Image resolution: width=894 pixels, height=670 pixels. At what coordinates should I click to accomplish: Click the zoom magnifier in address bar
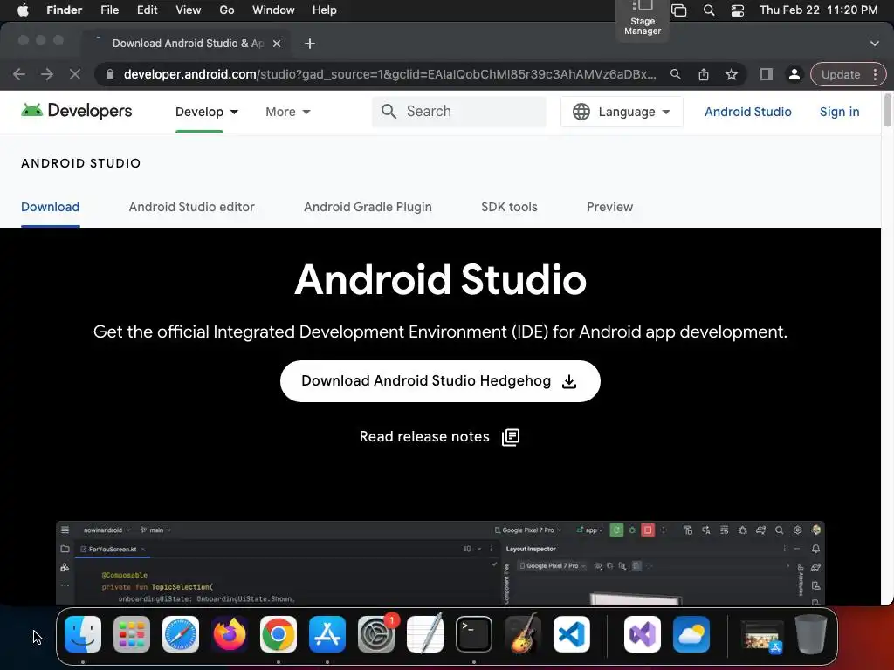pos(675,74)
